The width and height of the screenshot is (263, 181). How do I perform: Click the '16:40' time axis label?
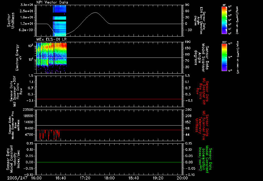[61, 178]
